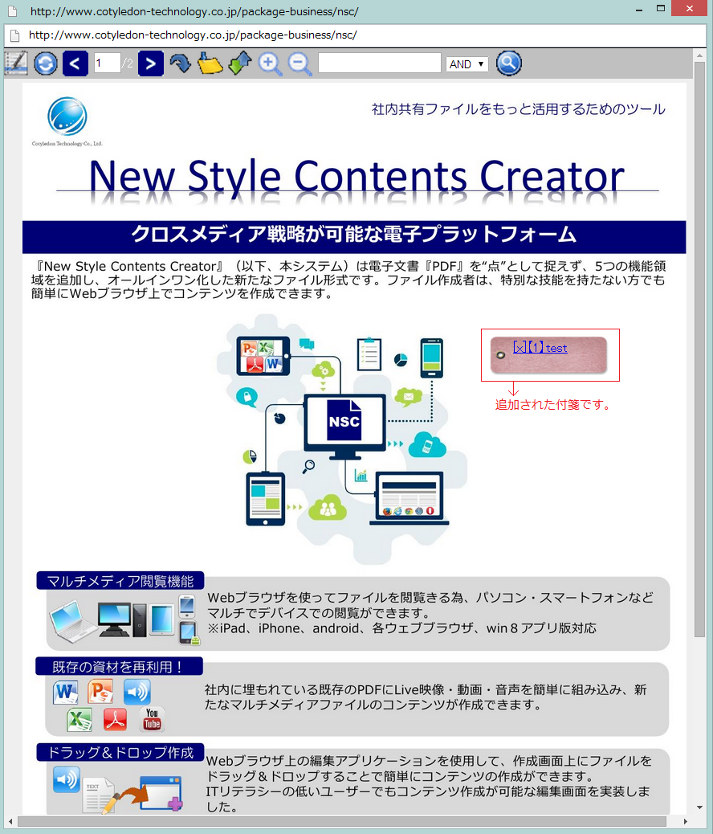Click the page number input field

click(108, 63)
